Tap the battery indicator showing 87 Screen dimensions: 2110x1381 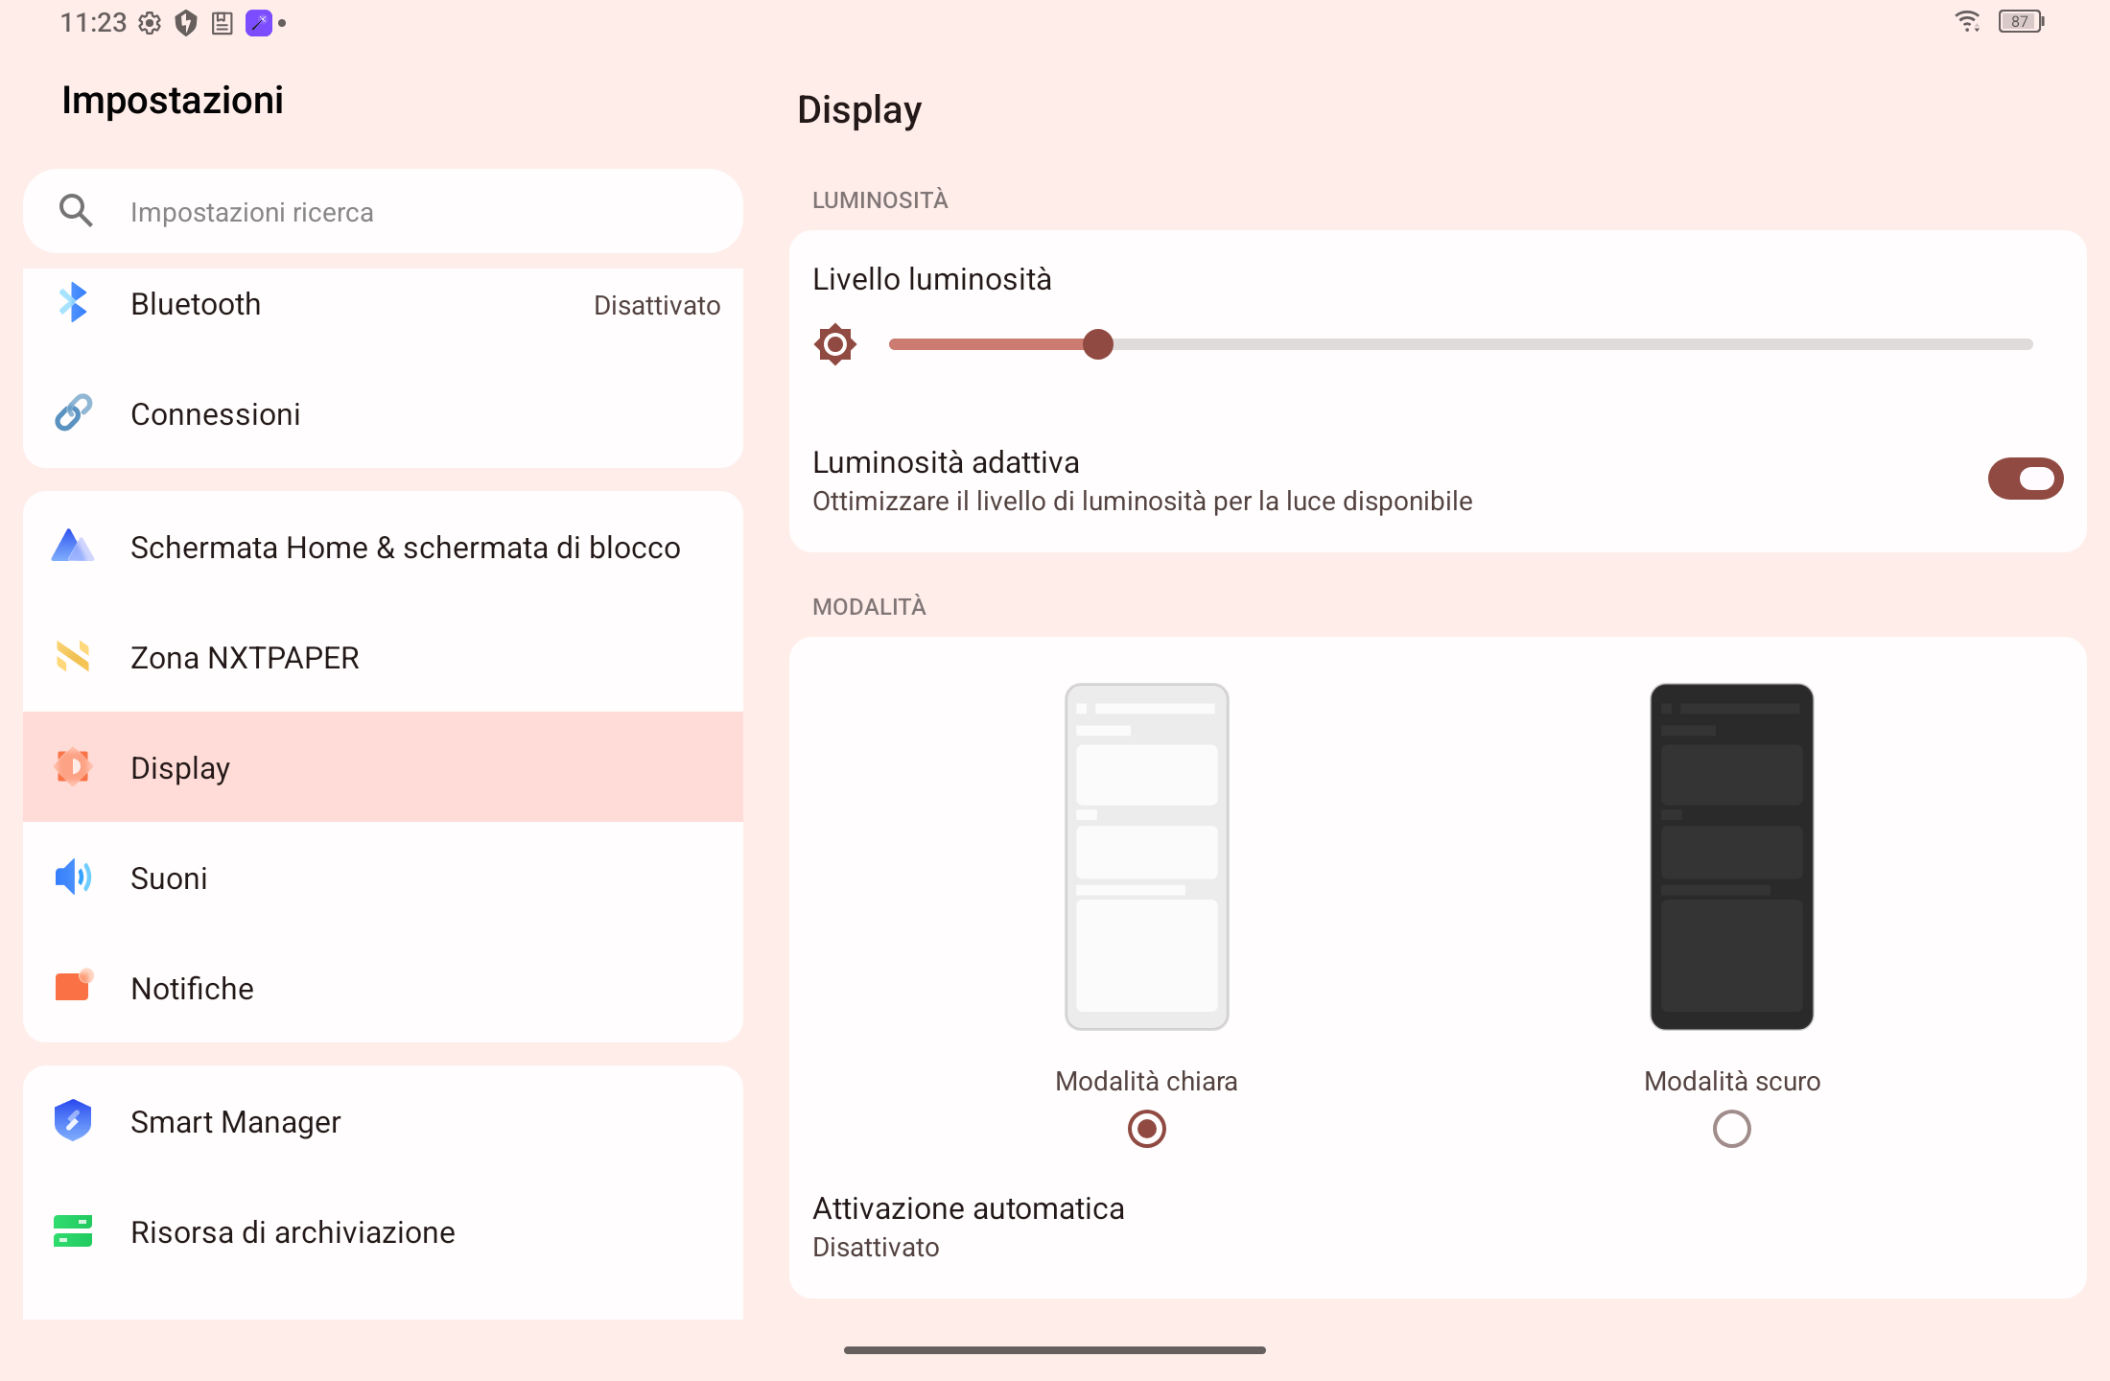pyautogui.click(x=2021, y=21)
